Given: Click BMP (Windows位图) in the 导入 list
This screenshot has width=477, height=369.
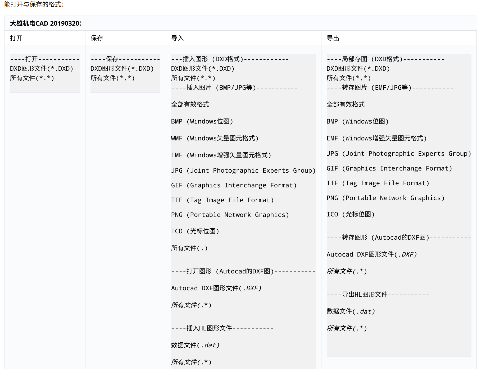Looking at the screenshot, I should click(202, 121).
